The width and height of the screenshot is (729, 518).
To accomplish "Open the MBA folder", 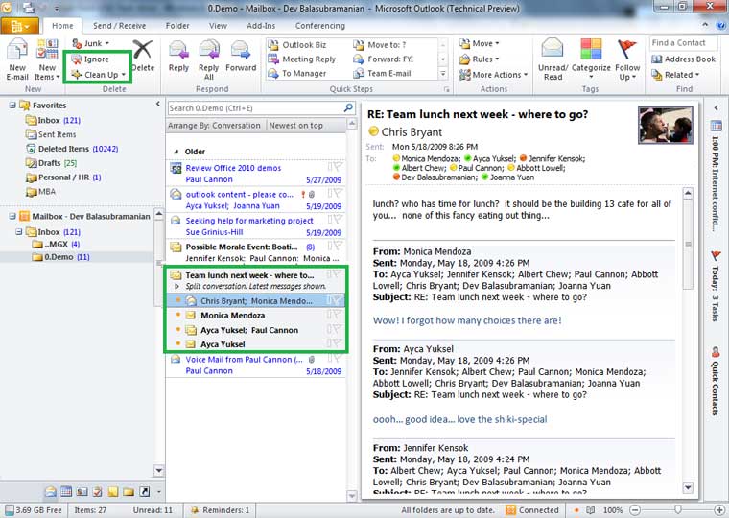I will (41, 192).
